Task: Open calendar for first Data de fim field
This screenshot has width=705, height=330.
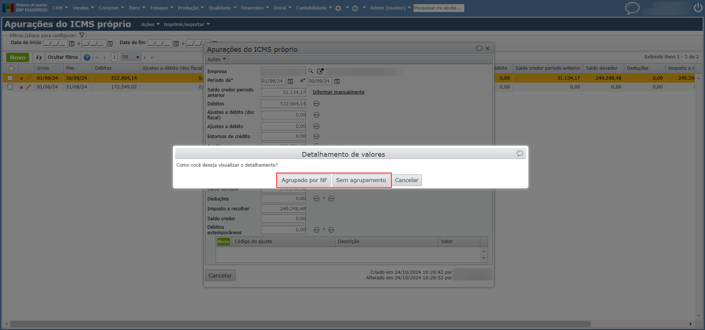Action: (176, 44)
